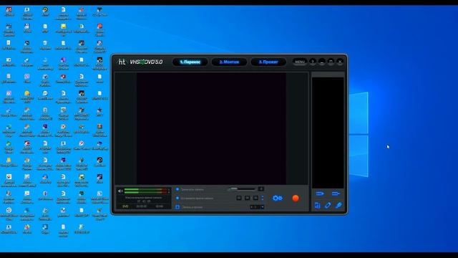Open the dropdown in the 'Запись и прожиг' row

[257, 207]
